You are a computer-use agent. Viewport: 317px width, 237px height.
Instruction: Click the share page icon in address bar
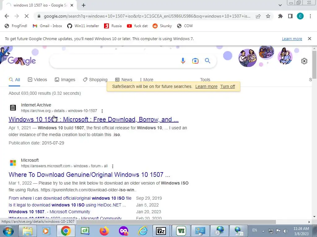[x=258, y=16]
